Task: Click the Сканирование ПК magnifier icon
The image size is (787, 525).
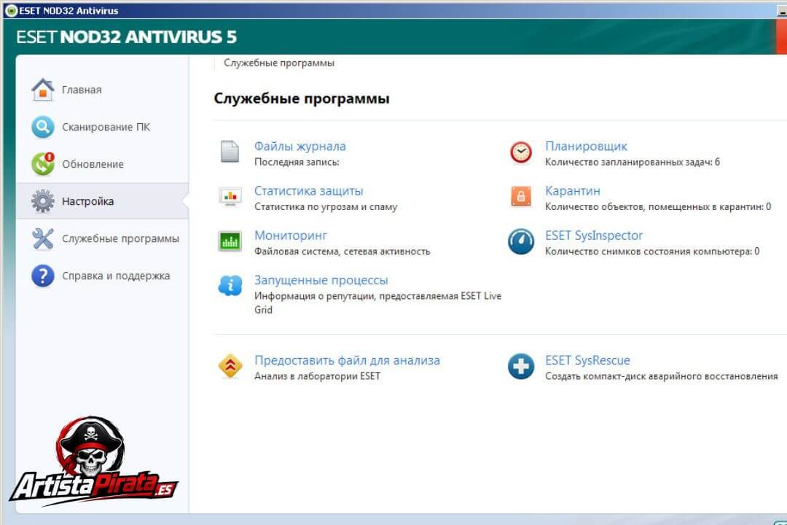Action: click(43, 127)
